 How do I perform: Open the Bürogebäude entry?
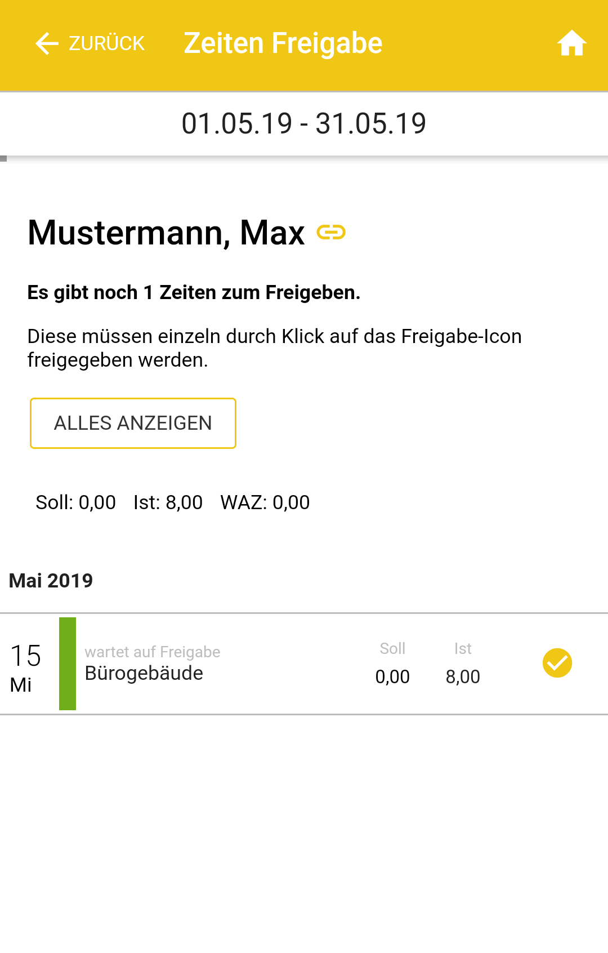tap(144, 673)
